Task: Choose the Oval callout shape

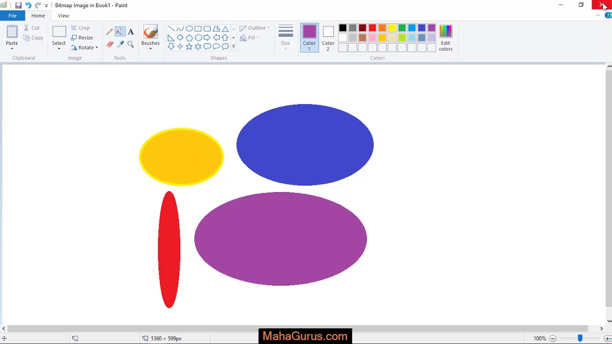Action: (216, 47)
